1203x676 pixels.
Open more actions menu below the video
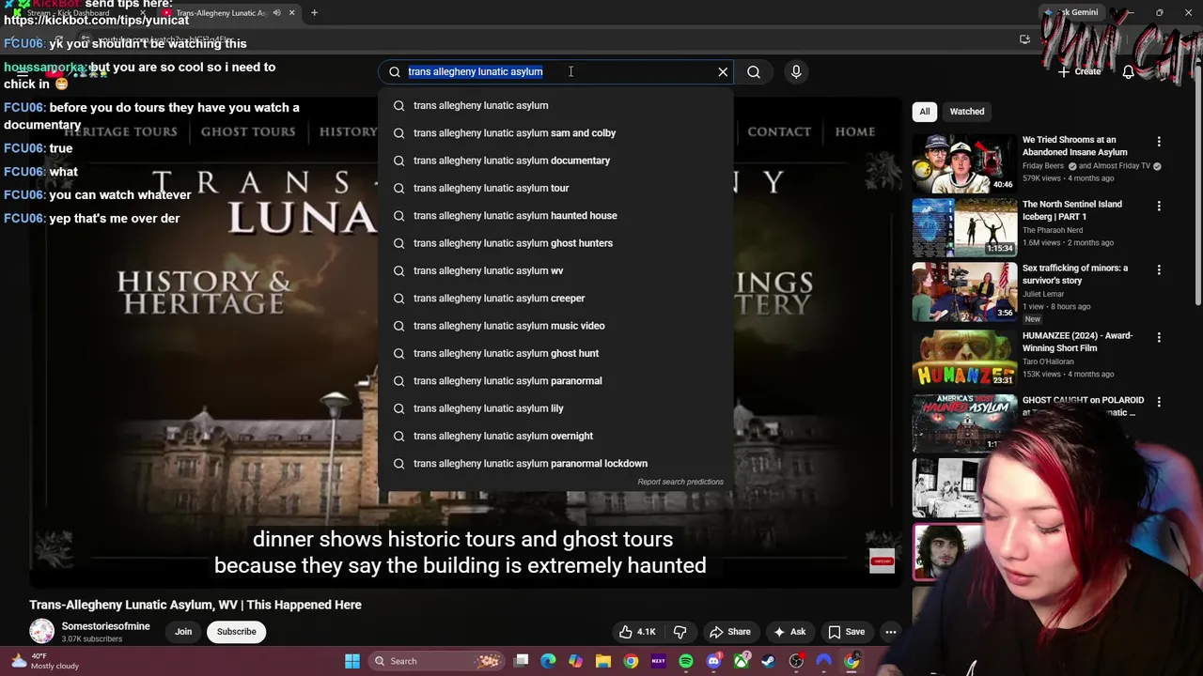[891, 632]
